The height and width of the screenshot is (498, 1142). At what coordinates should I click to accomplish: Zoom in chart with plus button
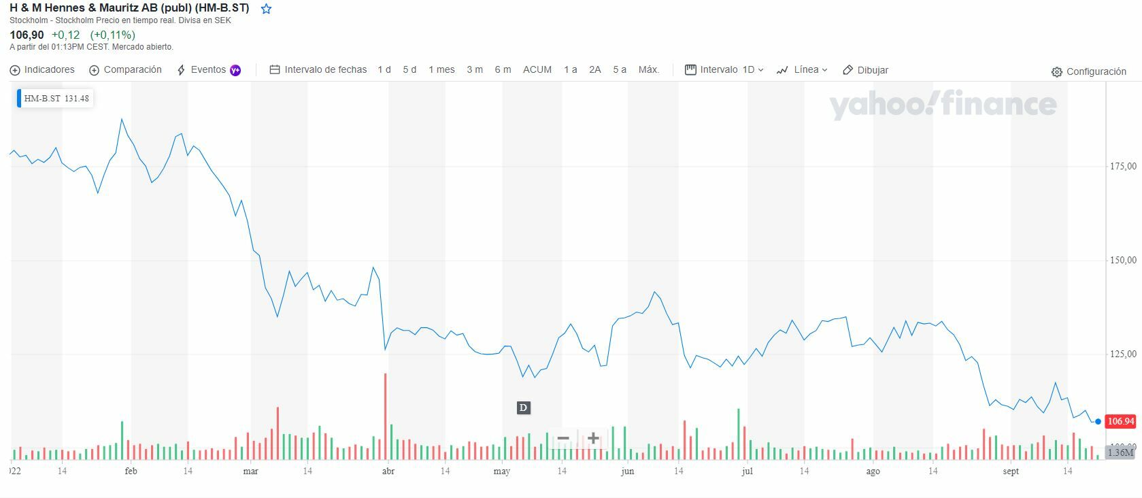tap(593, 438)
